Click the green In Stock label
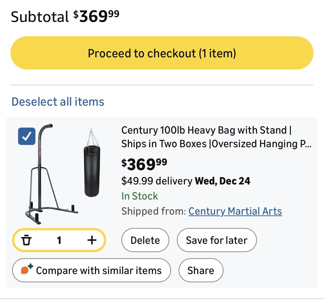324x308 pixels. pyautogui.click(x=140, y=196)
